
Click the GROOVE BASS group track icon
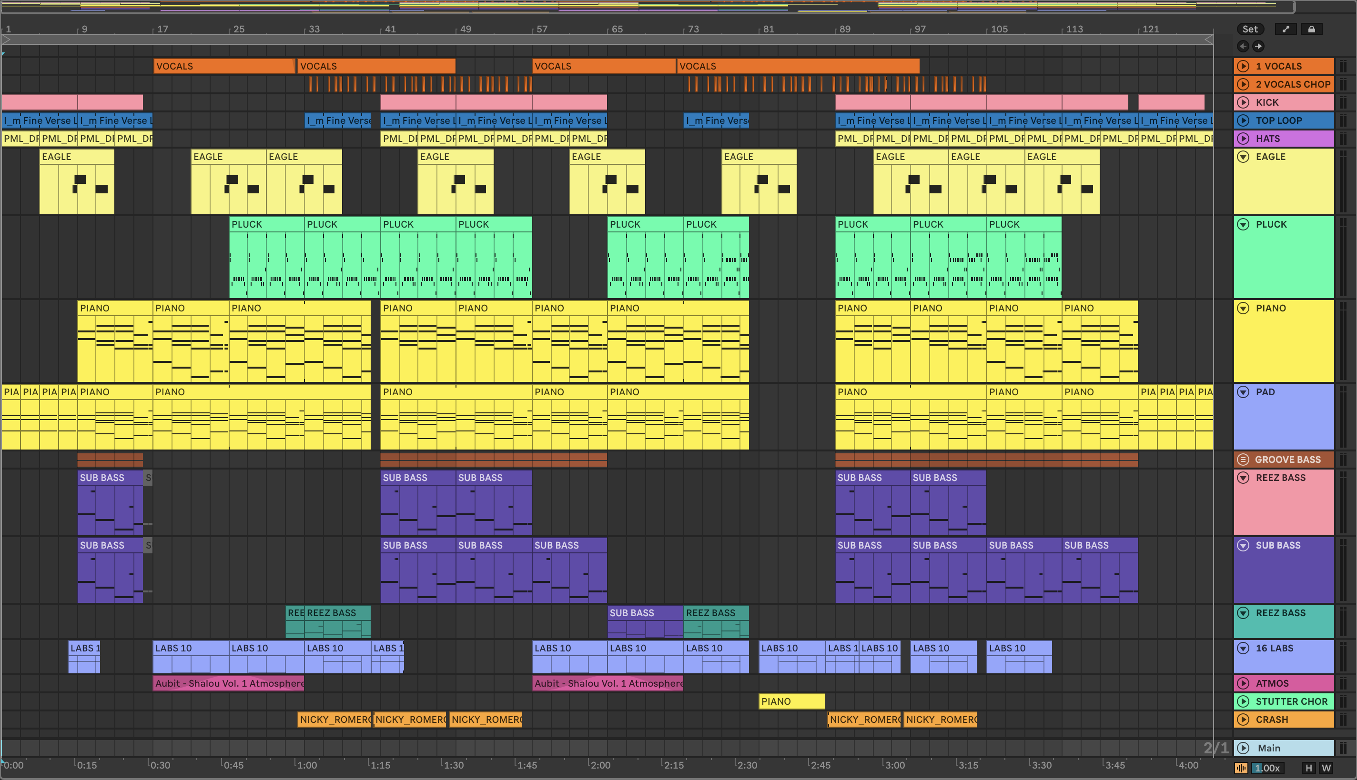tap(1244, 460)
